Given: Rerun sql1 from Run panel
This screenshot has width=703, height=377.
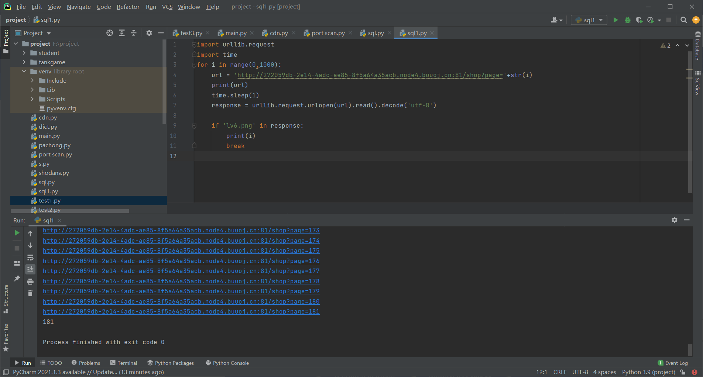Looking at the screenshot, I should click(17, 233).
